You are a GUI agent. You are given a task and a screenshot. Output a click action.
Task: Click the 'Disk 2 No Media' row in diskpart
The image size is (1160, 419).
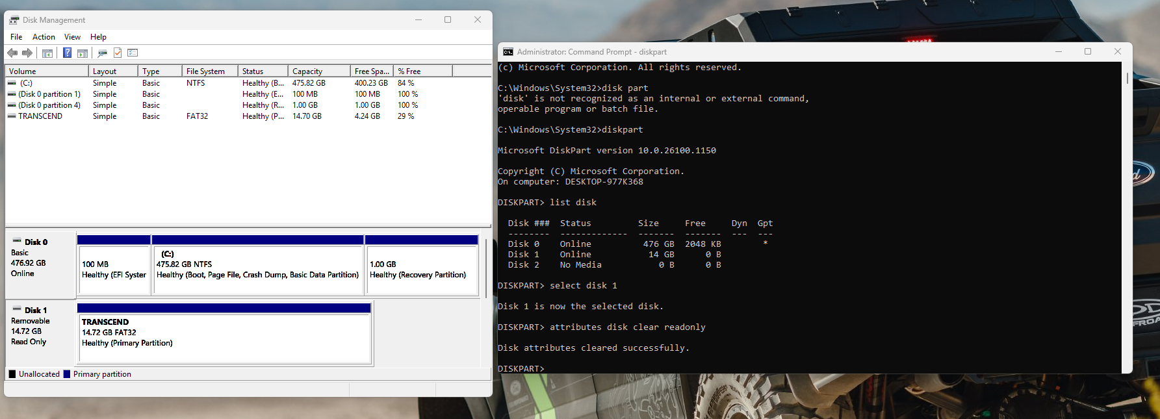(615, 265)
